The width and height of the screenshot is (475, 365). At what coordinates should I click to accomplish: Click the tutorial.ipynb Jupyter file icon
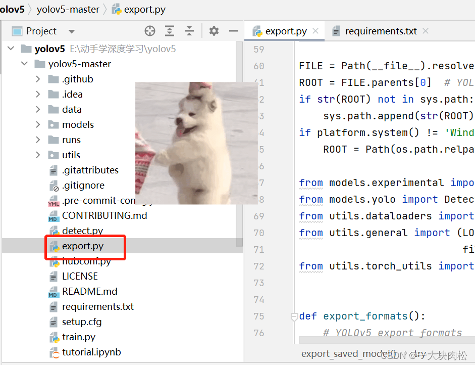(x=54, y=352)
